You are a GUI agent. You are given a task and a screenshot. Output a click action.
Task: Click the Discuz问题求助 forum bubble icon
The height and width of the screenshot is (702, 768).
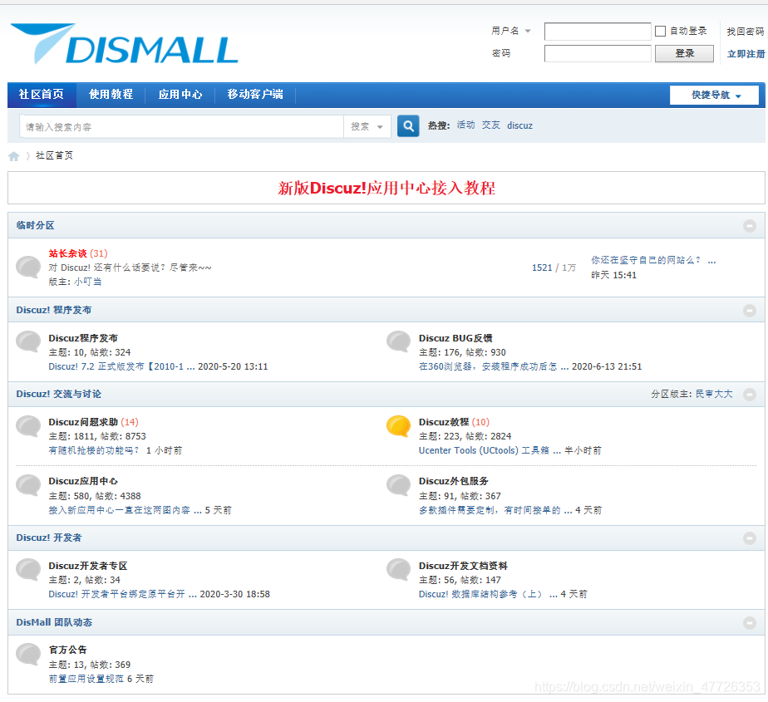pyautogui.click(x=28, y=426)
